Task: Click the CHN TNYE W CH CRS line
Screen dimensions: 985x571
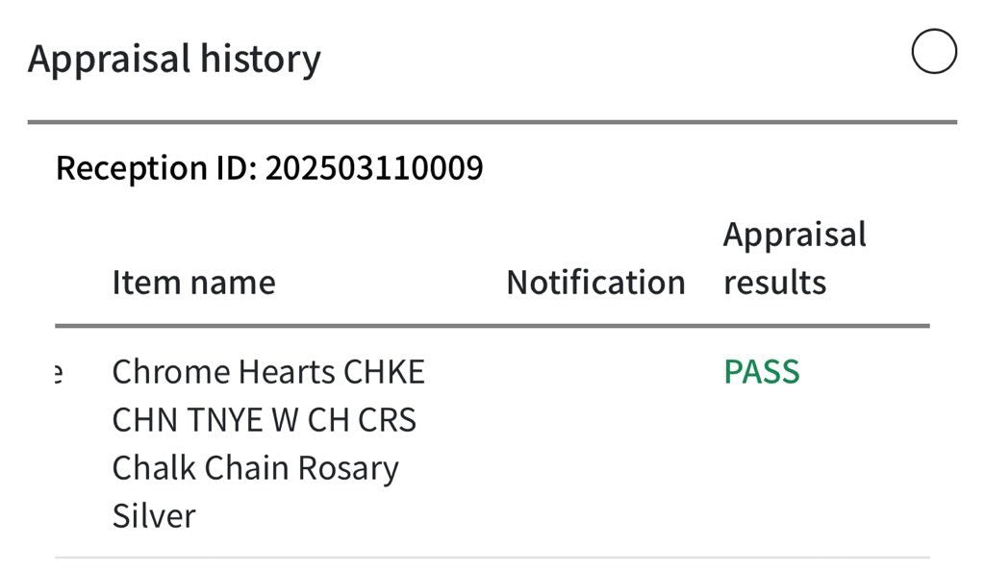Action: coord(264,420)
